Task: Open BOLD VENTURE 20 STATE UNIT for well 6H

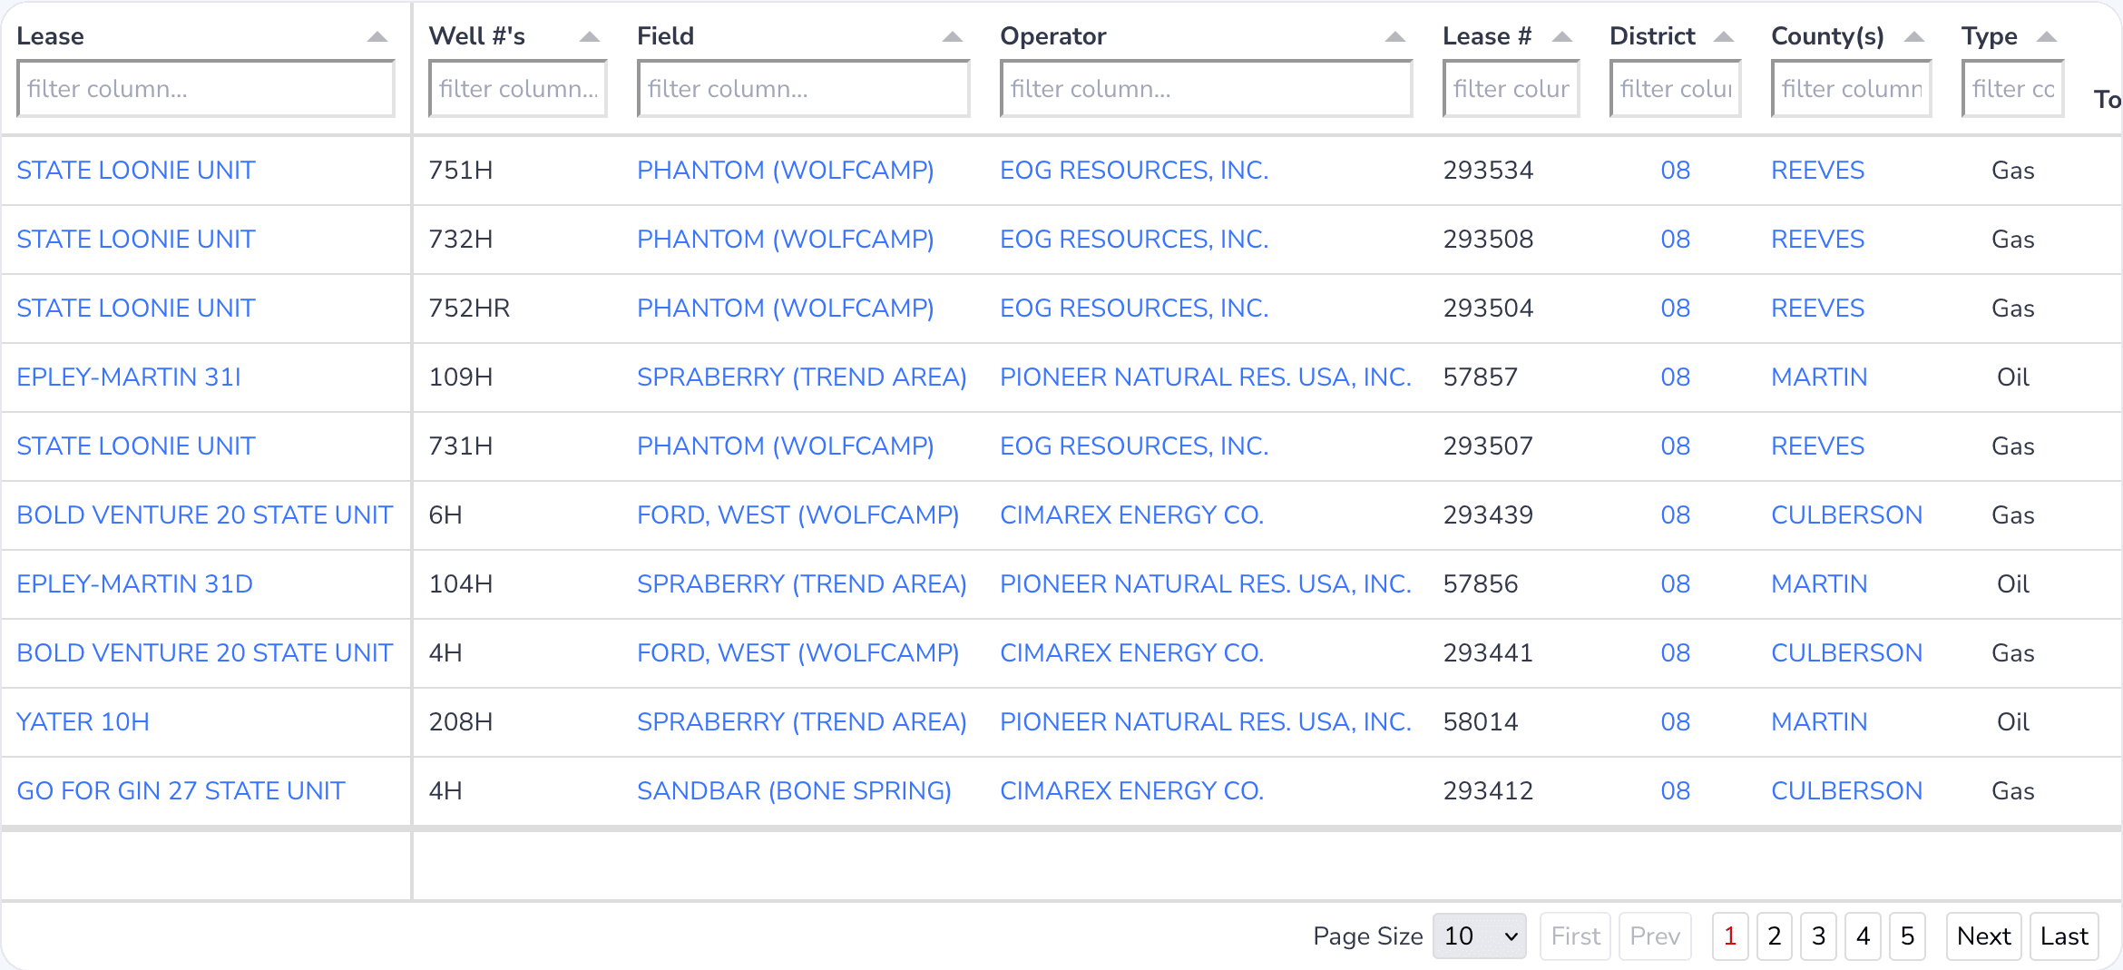Action: point(205,514)
